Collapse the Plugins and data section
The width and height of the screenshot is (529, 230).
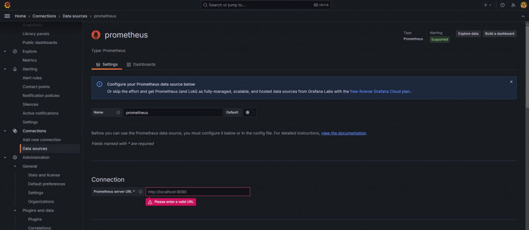15,210
